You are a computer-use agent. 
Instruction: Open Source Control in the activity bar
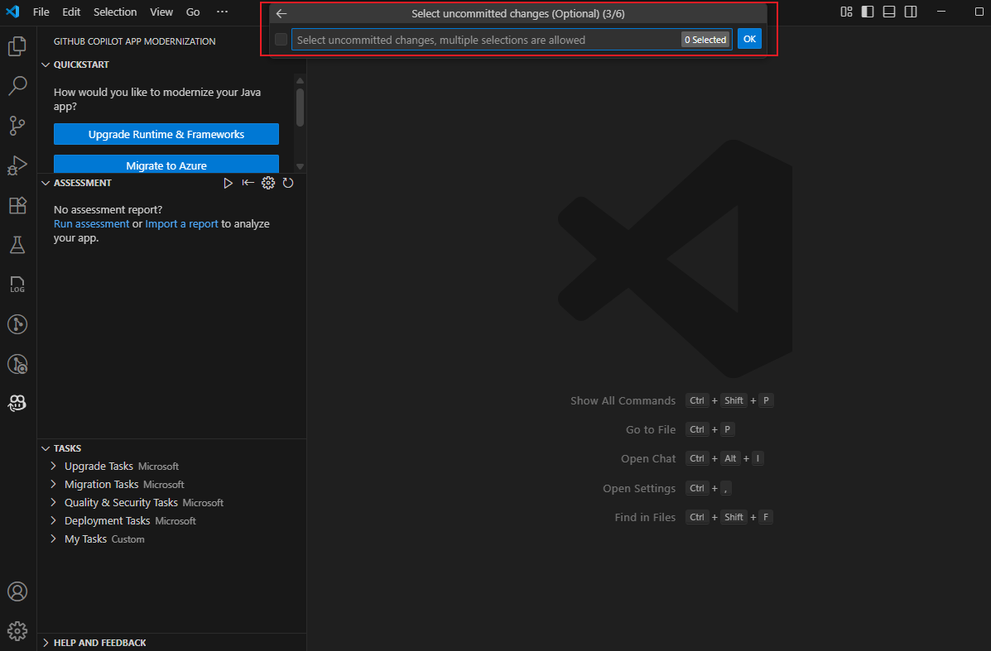point(17,126)
